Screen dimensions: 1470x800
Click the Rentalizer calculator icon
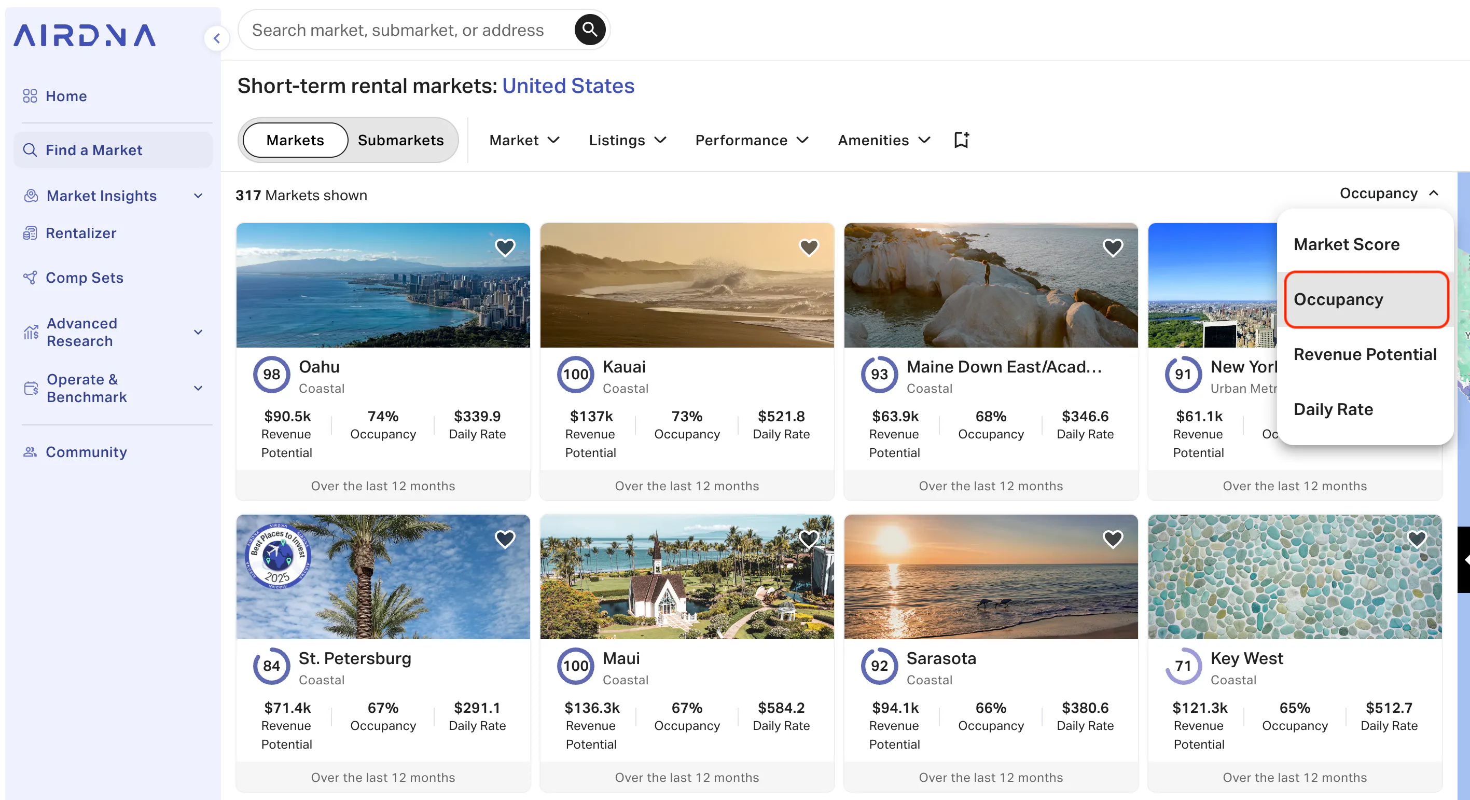coord(30,233)
